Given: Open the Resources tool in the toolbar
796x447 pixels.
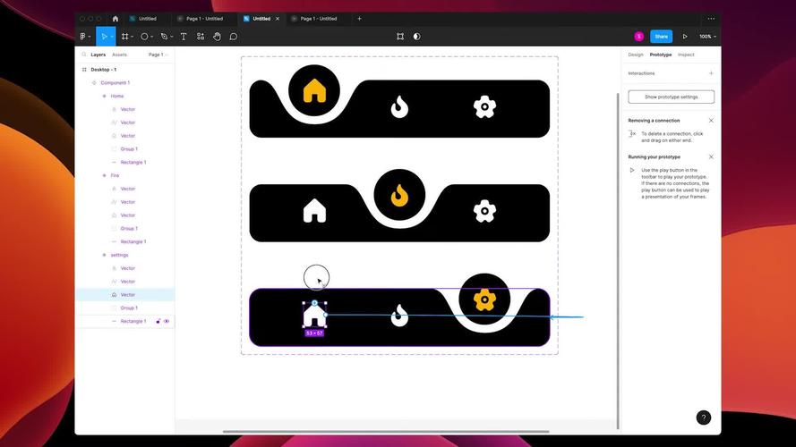Looking at the screenshot, I should pyautogui.click(x=200, y=37).
